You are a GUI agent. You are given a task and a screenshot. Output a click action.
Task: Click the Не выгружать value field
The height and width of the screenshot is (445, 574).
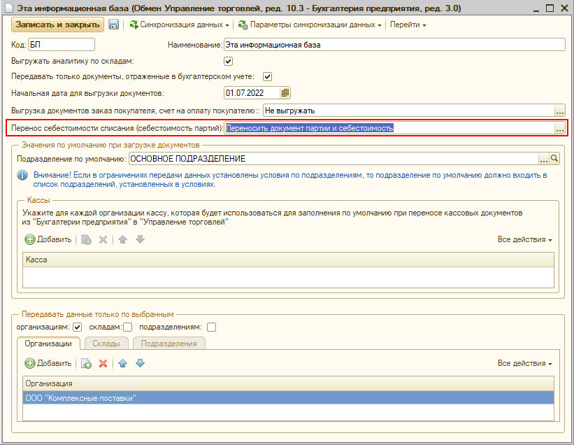click(x=409, y=111)
